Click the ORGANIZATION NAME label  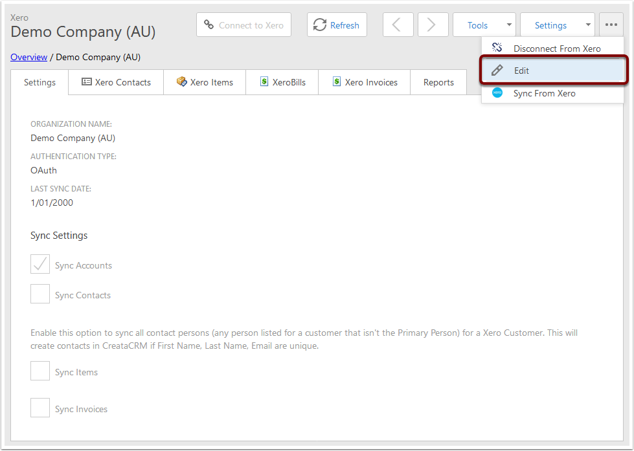point(71,124)
